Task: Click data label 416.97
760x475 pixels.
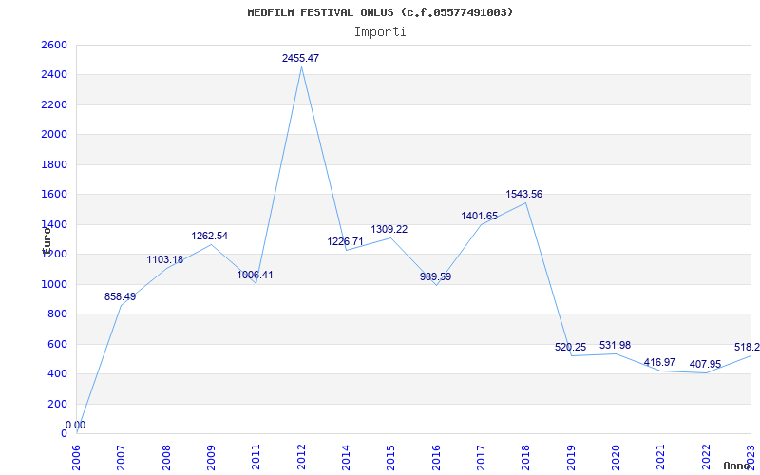Action: click(659, 362)
